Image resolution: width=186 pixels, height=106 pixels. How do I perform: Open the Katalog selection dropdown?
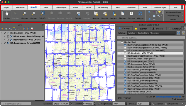[x=151, y=33]
